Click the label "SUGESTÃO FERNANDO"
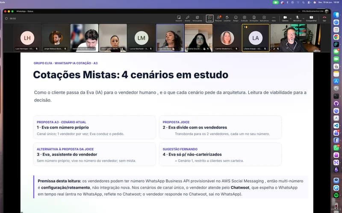The height and width of the screenshot is (213, 342). click(x=180, y=149)
